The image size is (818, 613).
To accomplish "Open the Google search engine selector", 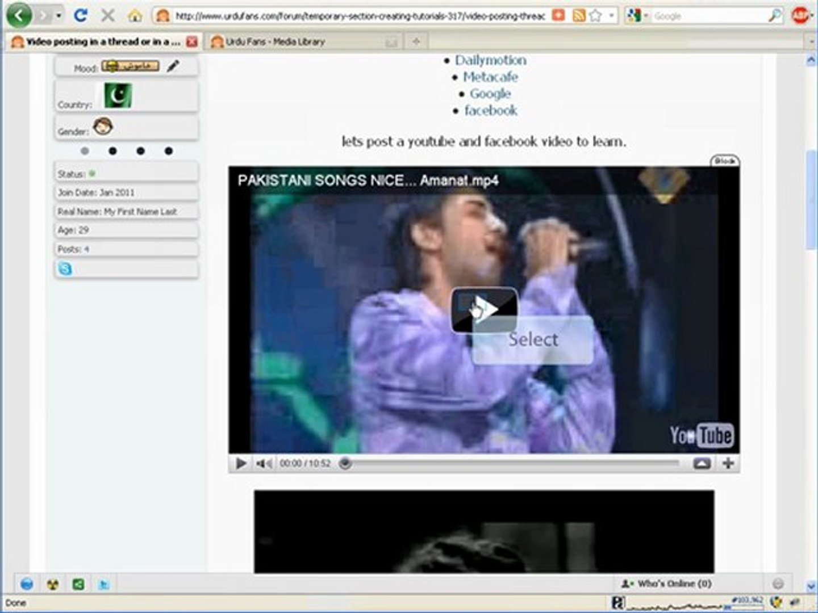I will point(637,16).
